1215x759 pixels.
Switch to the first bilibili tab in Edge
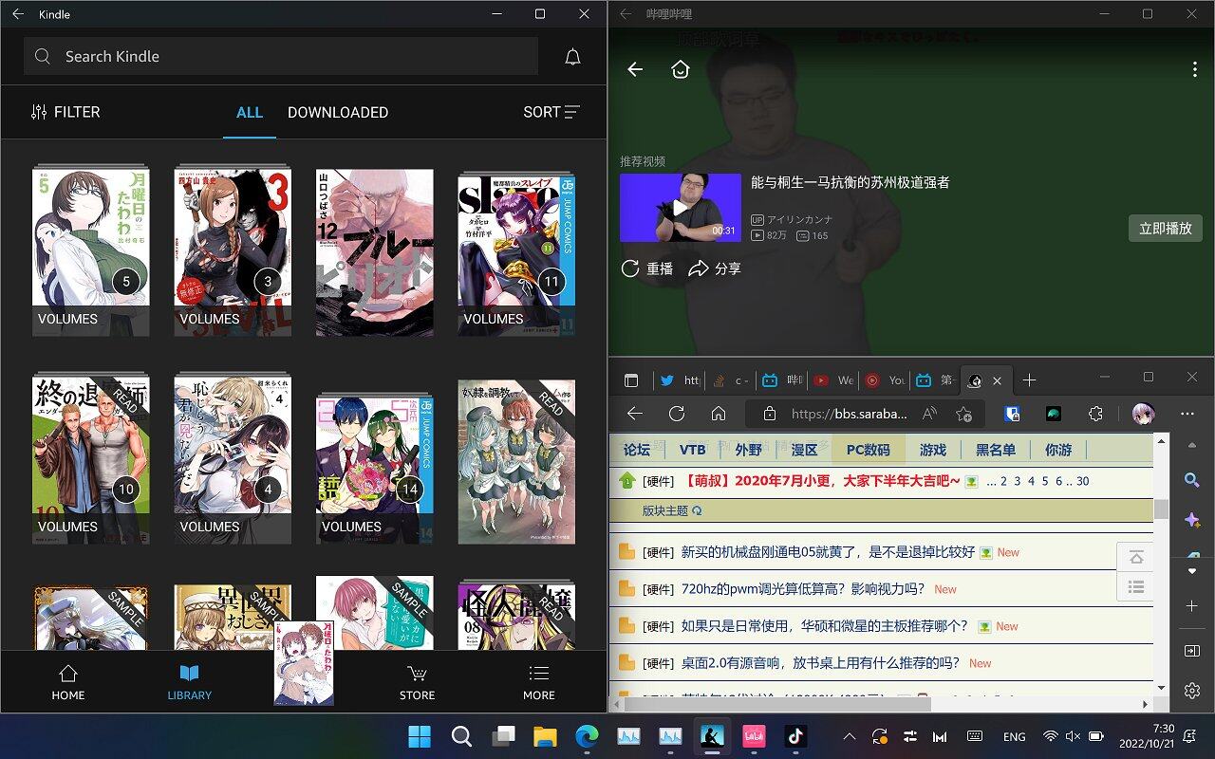point(780,380)
